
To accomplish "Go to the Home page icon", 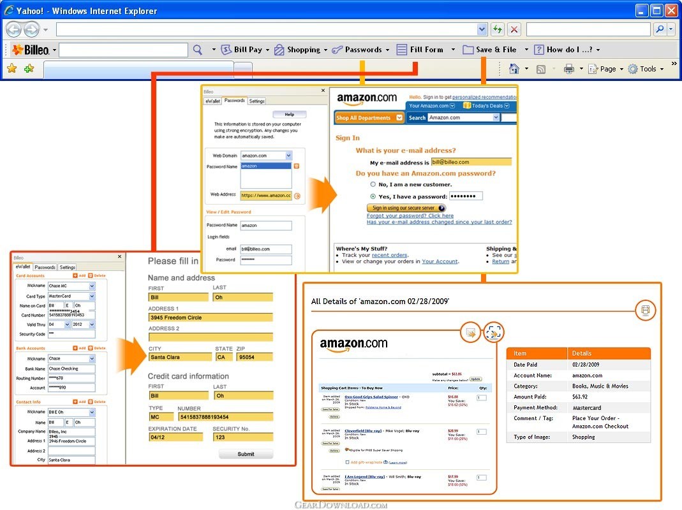I will [x=514, y=69].
